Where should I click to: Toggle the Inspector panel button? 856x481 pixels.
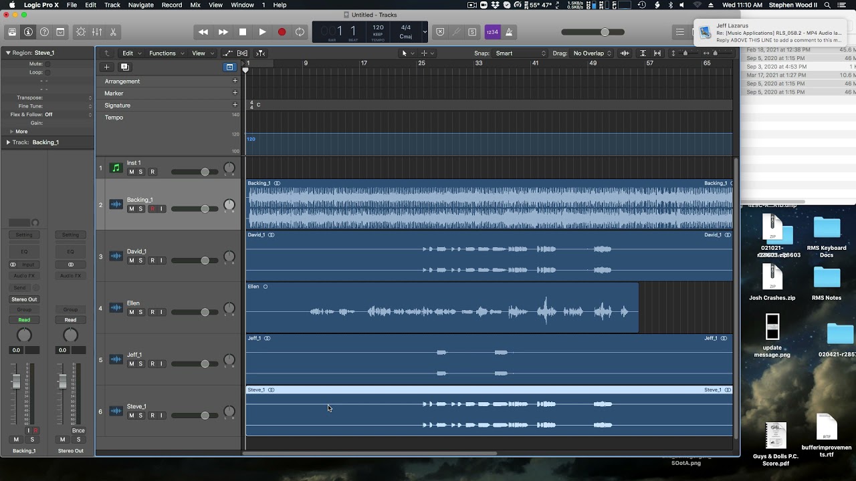tap(28, 32)
